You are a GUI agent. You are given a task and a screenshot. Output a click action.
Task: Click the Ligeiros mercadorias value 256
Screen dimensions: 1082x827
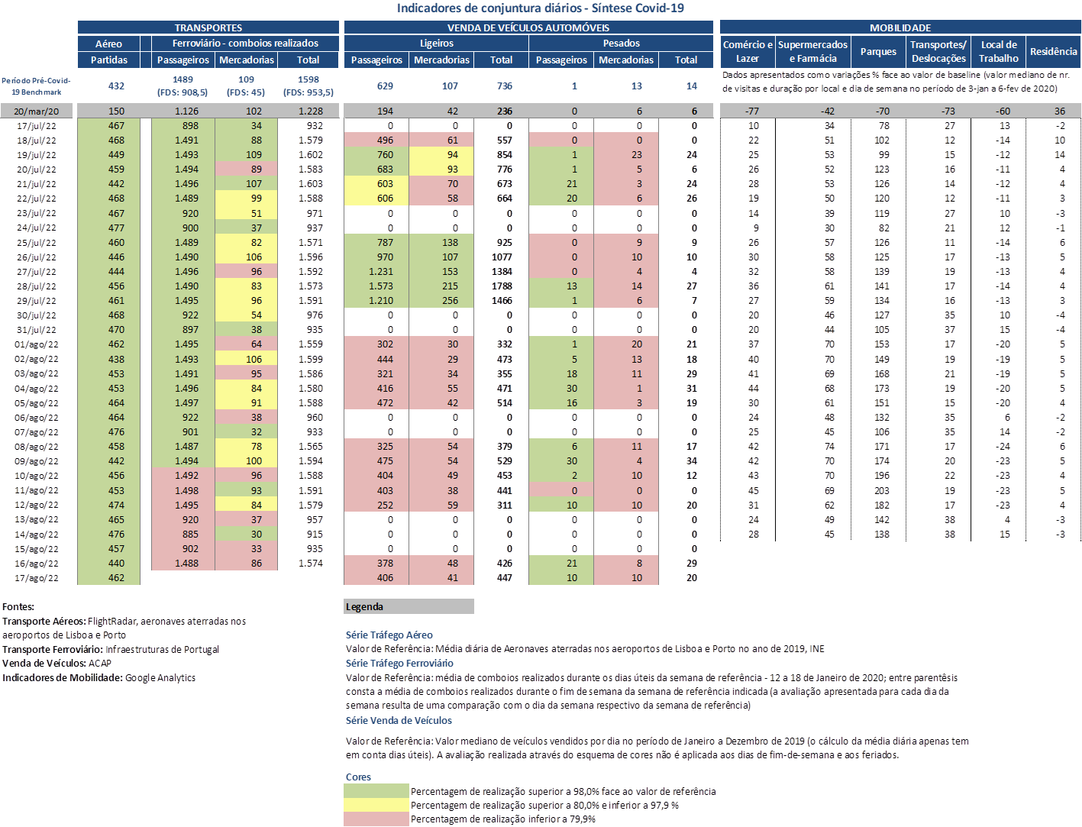[x=450, y=301]
